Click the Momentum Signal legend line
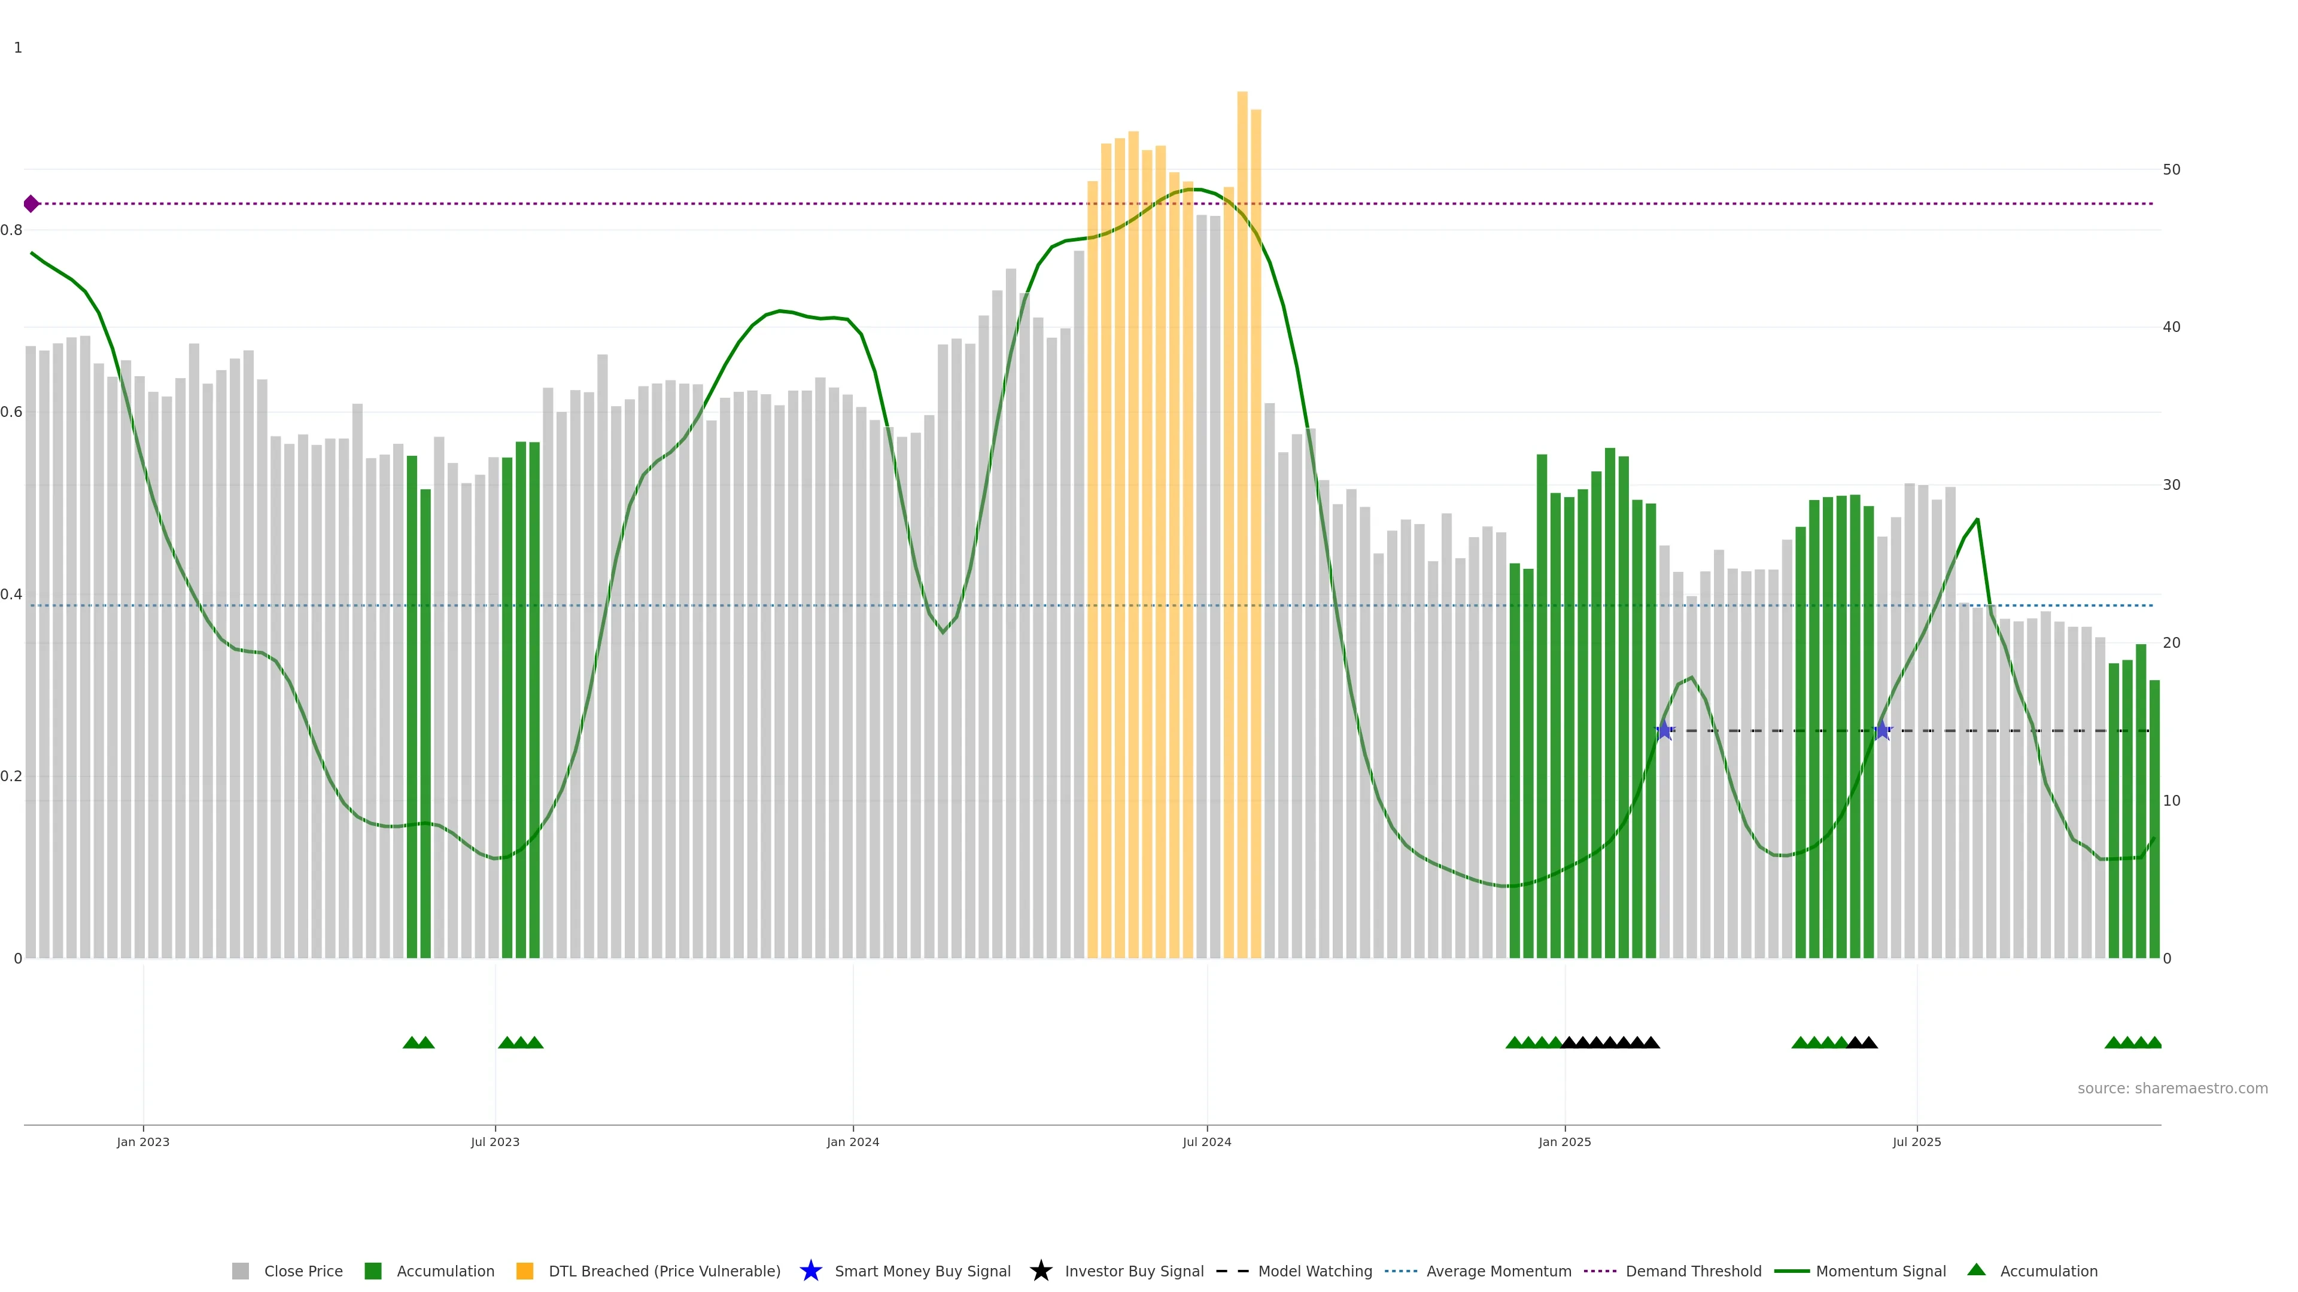 point(1791,1270)
